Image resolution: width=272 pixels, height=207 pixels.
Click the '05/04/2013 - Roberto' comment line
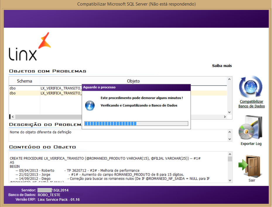tap(78, 171)
